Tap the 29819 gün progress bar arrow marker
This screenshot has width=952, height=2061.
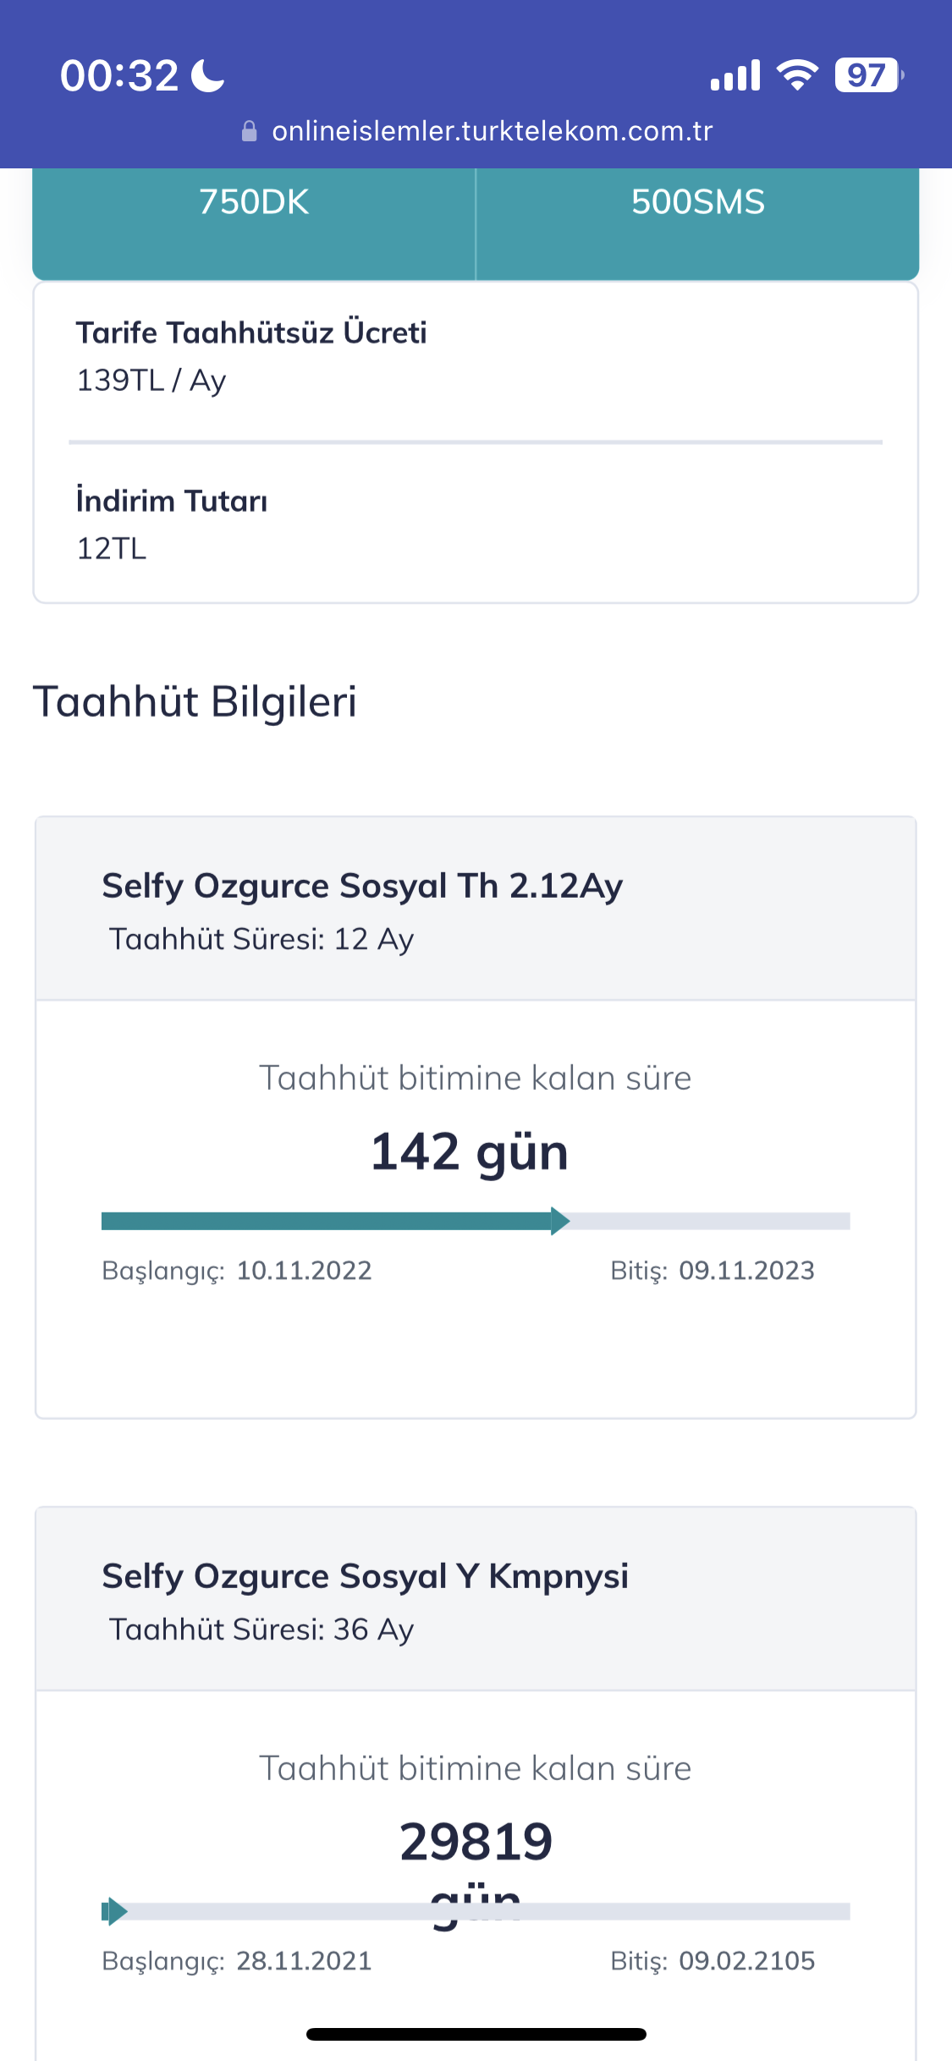114,1911
